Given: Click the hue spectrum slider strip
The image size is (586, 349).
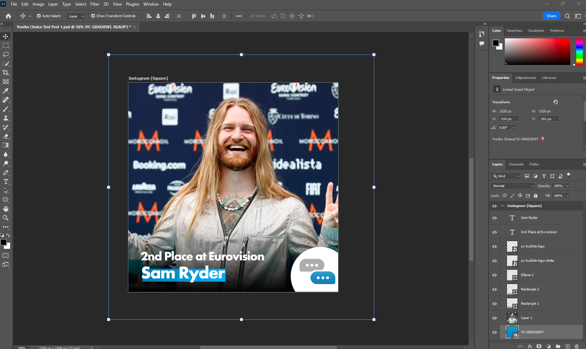Looking at the screenshot, I should pos(579,52).
